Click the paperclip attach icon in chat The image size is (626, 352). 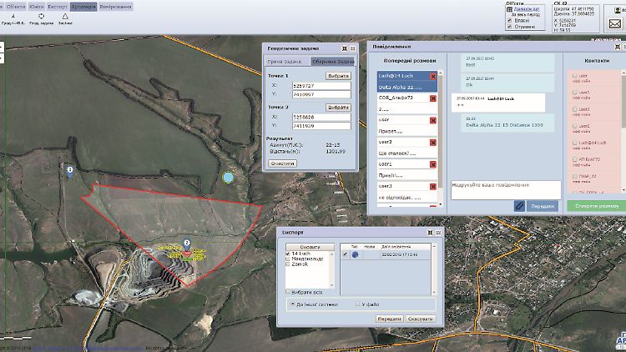tap(519, 205)
